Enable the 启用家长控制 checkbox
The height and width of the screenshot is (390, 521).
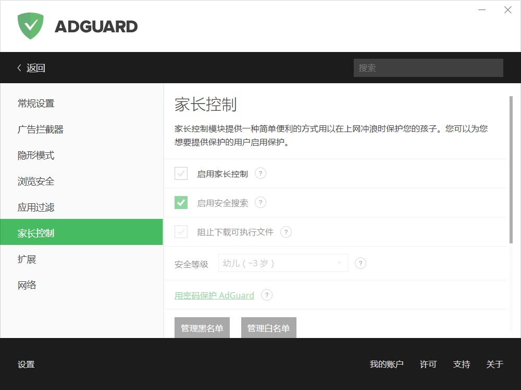click(181, 174)
